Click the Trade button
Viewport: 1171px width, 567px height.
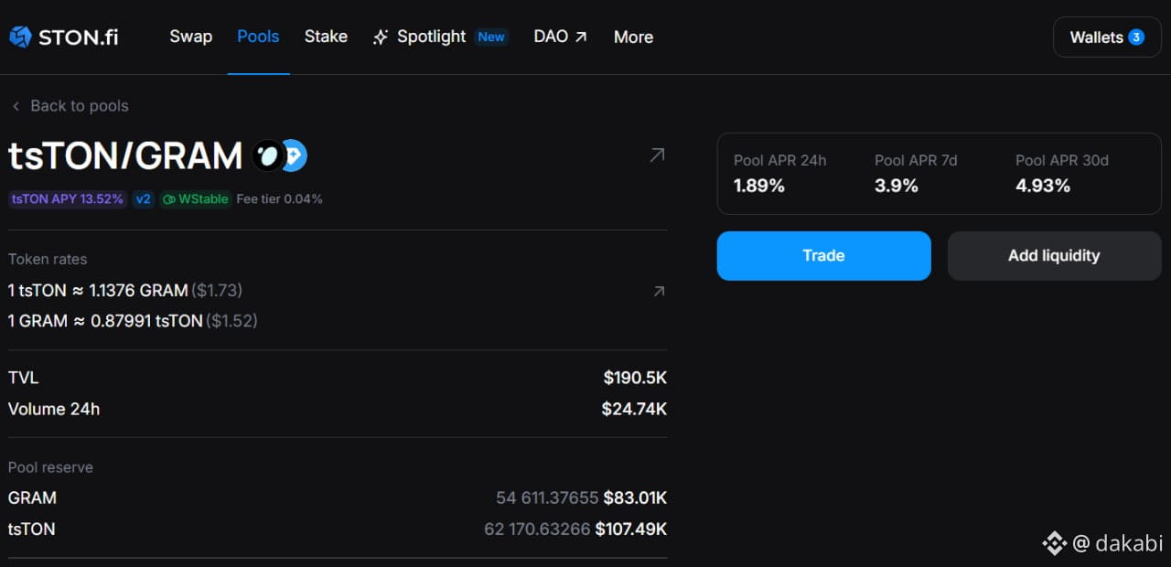(x=823, y=255)
